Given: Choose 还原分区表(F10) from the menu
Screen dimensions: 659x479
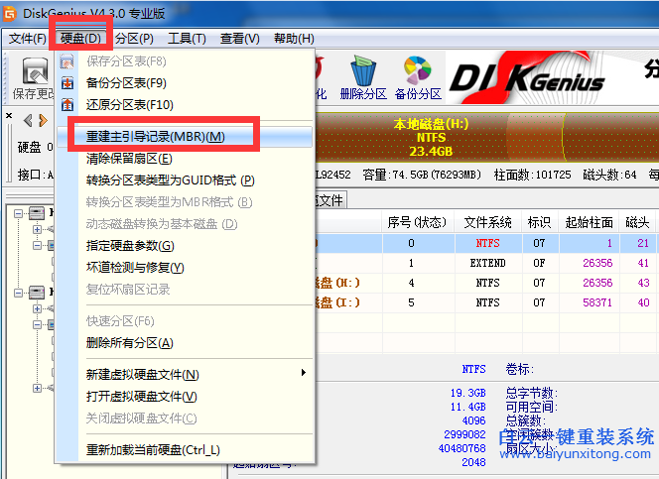Looking at the screenshot, I should pos(130,104).
